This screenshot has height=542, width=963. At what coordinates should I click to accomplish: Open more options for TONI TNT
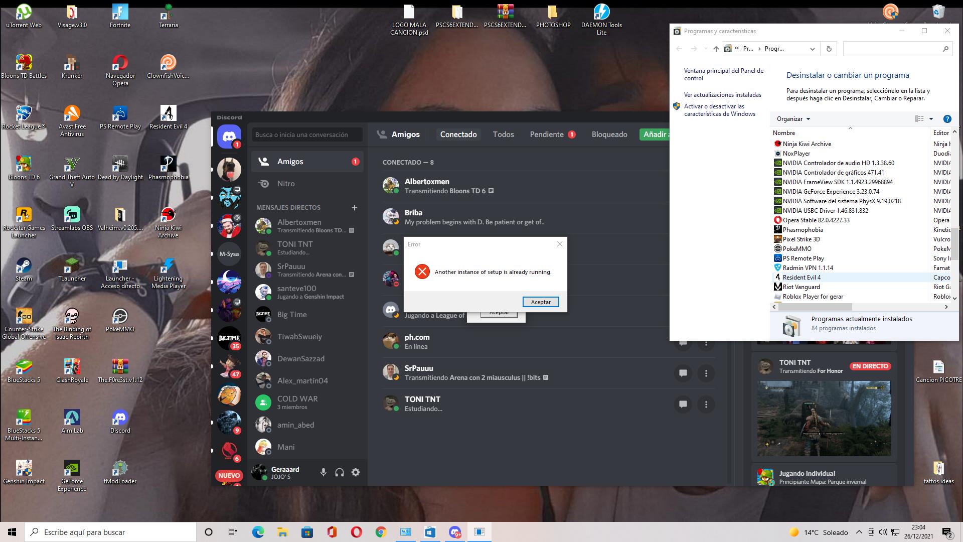tap(706, 404)
